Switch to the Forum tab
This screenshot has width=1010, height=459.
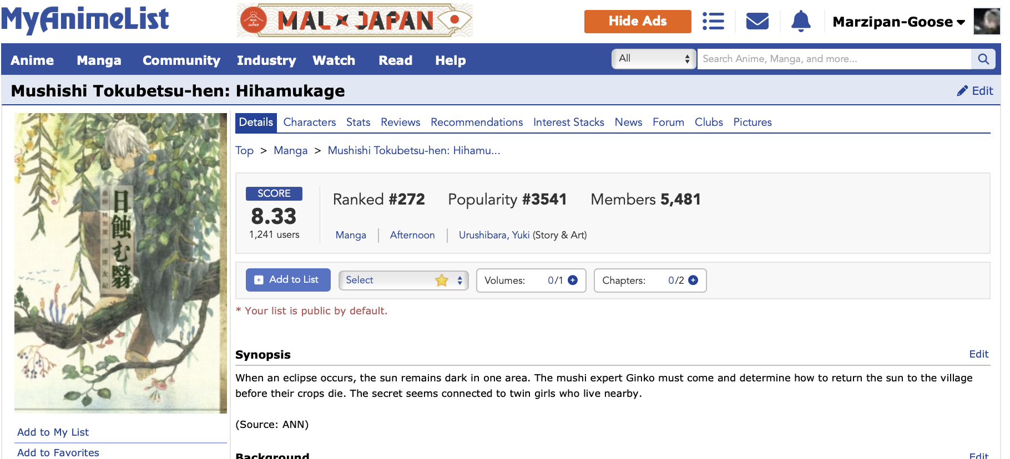(668, 123)
